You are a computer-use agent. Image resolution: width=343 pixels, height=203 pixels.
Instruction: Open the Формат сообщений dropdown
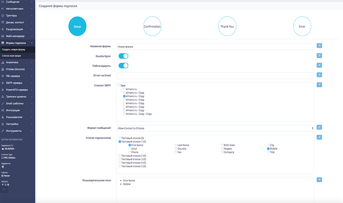pyautogui.click(x=215, y=128)
